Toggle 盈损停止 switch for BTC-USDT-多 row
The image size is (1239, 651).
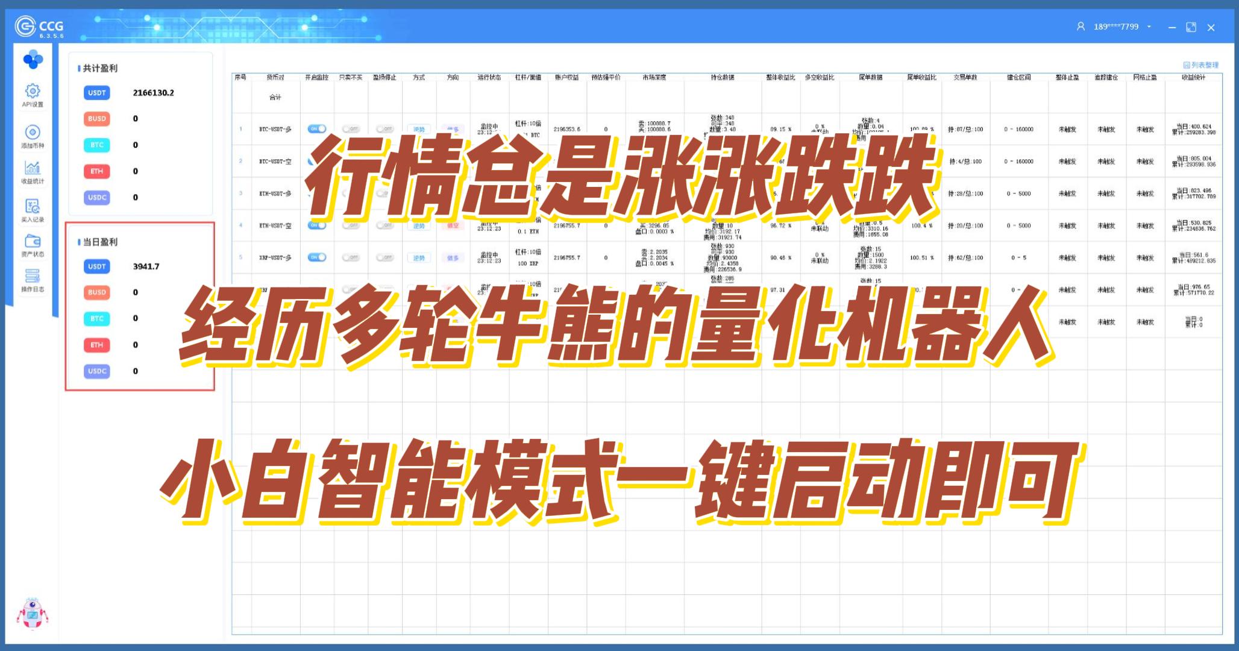coord(384,129)
